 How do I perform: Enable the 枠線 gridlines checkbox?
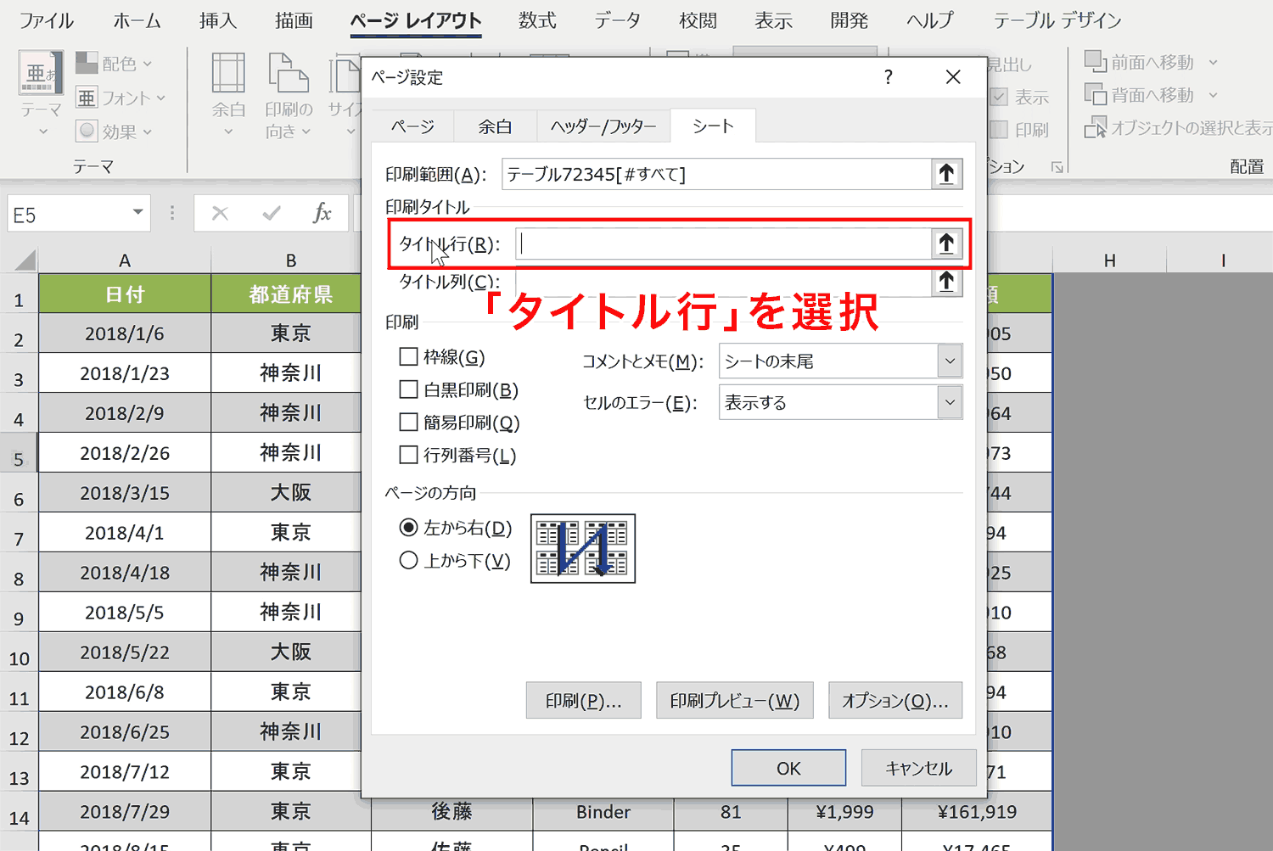point(408,357)
